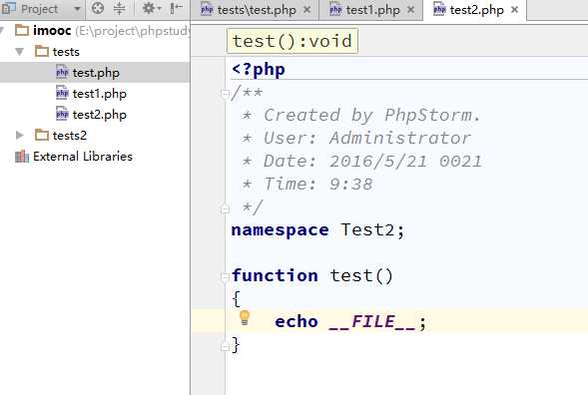Image resolution: width=588 pixels, height=395 pixels.
Task: Close the test2.php tab
Action: pyautogui.click(x=515, y=10)
